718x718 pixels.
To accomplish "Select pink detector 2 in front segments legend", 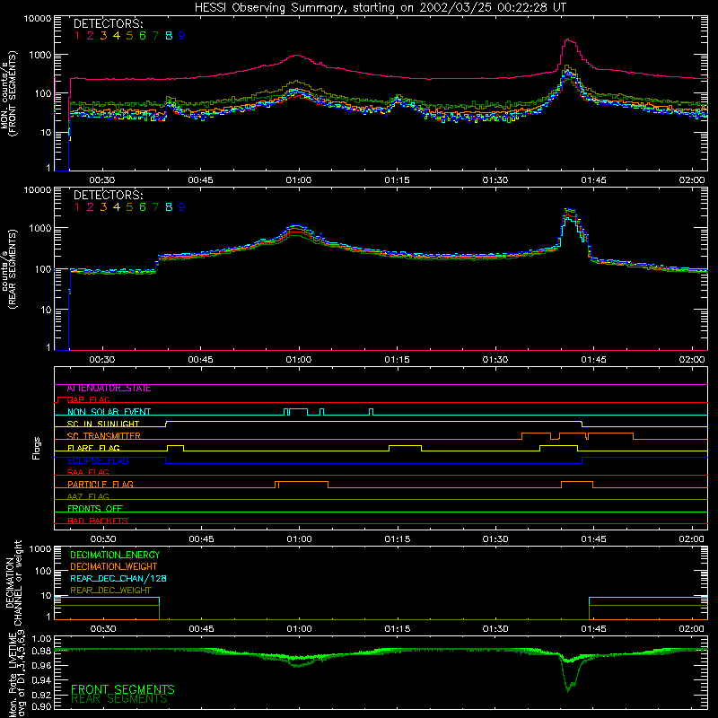I will pyautogui.click(x=91, y=36).
